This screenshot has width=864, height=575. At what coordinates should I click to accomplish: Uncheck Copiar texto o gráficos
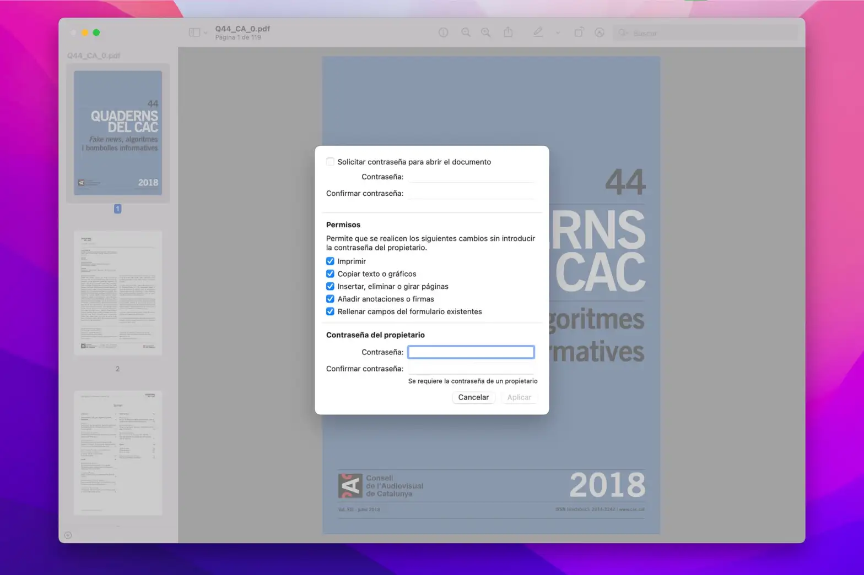point(330,274)
